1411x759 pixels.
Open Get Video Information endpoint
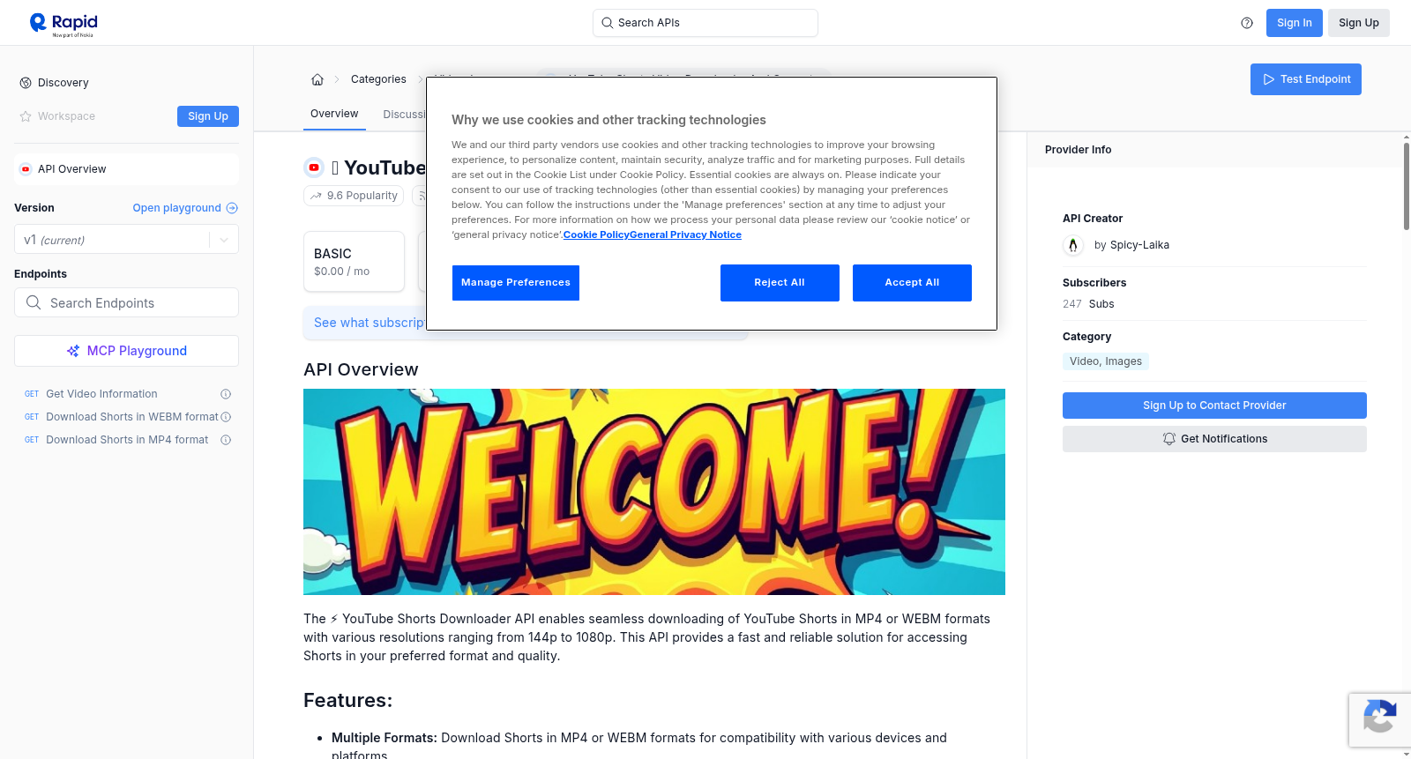[x=101, y=394]
